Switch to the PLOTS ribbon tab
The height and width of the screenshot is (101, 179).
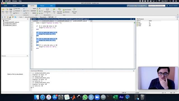pos(15,6)
